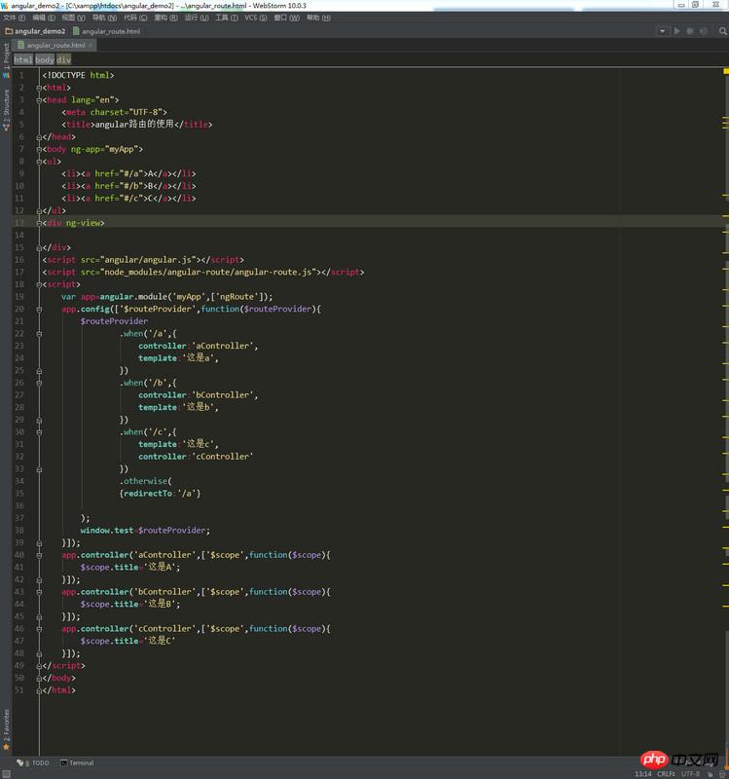
Task: Open the Favorites tool window sidebar tab
Action: pos(7,729)
